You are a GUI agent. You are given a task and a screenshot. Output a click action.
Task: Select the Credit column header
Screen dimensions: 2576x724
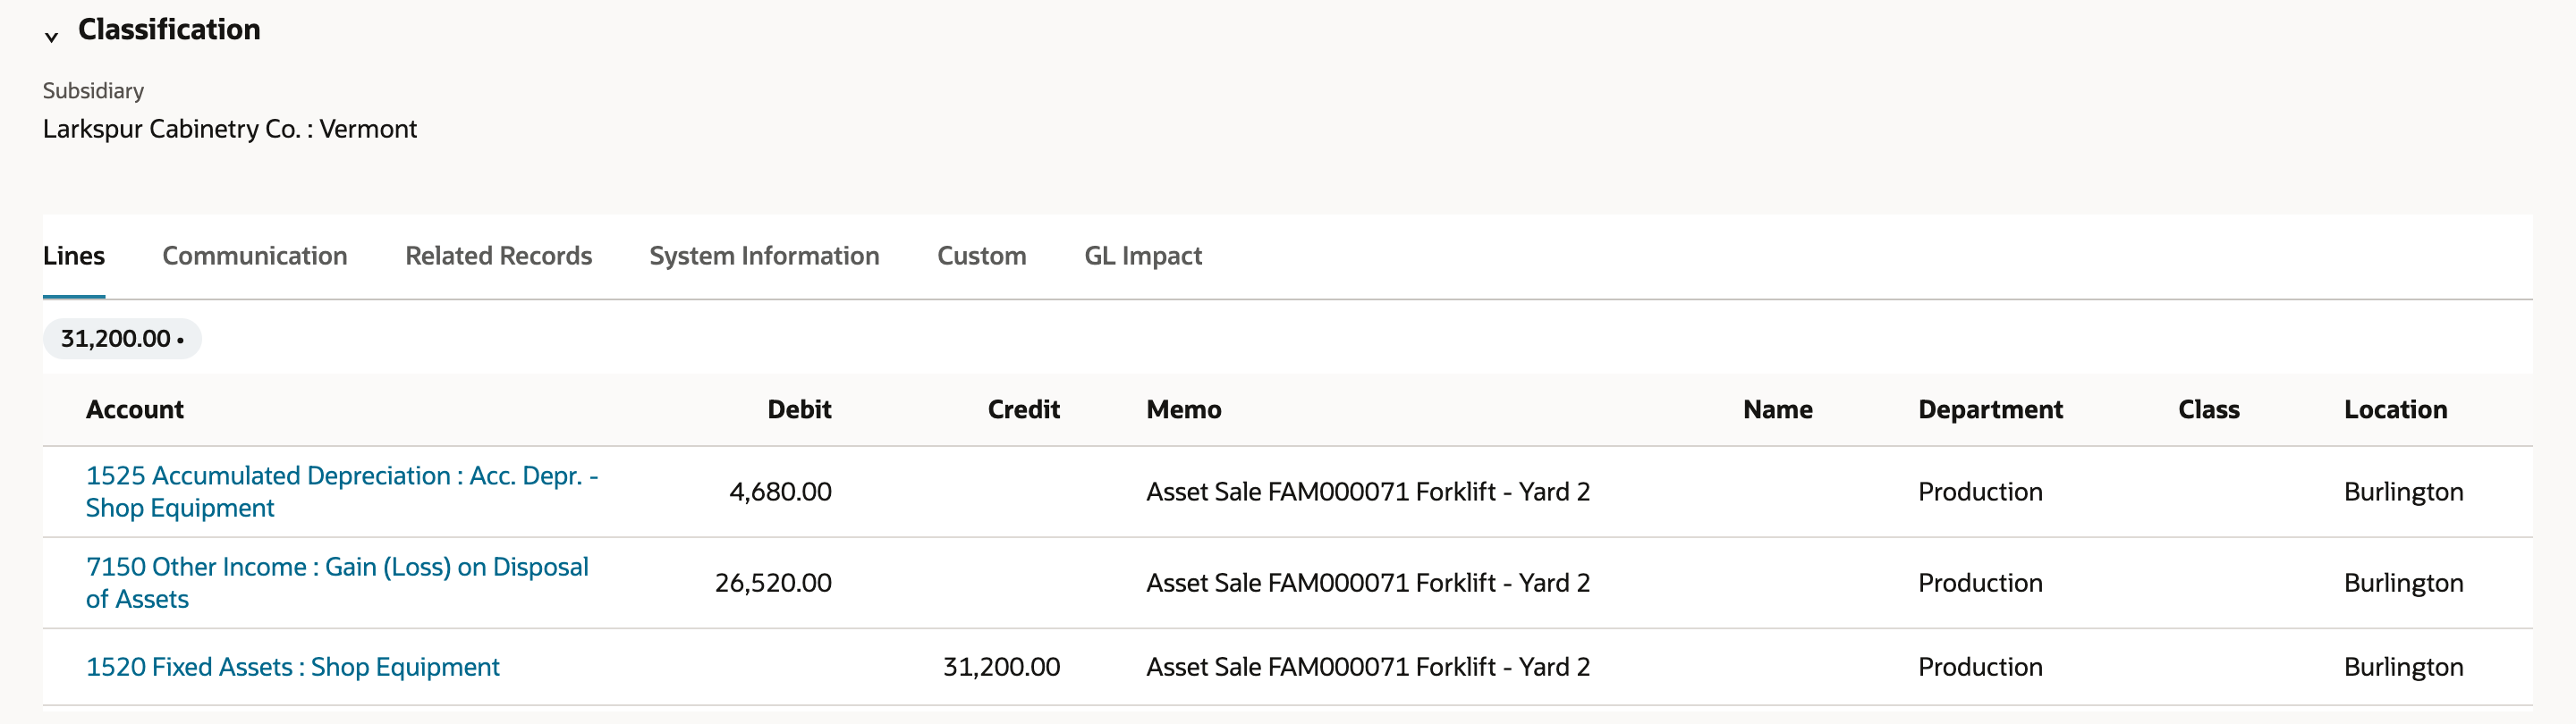point(1024,409)
